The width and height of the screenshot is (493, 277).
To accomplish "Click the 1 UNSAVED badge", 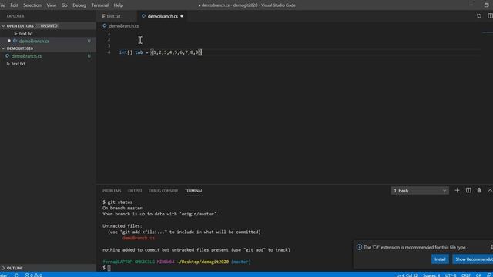I will (48, 25).
